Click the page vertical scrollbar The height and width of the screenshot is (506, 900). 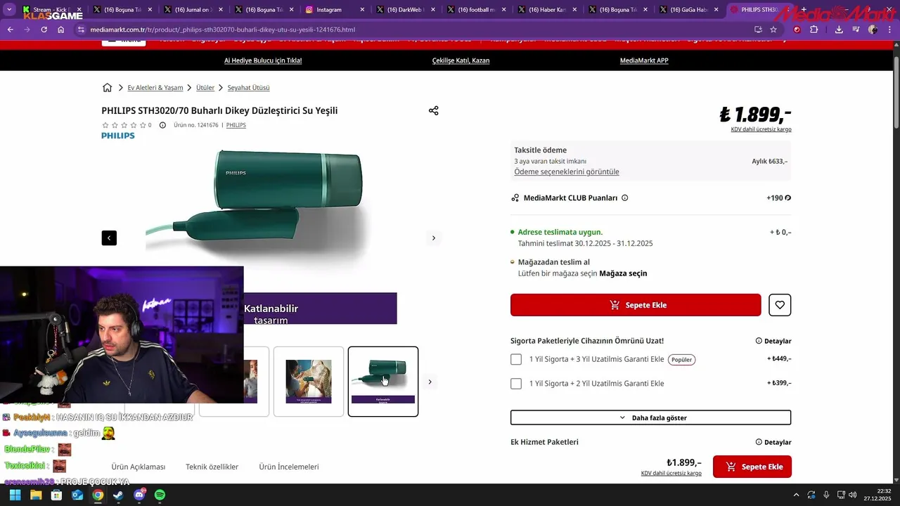tap(896, 91)
